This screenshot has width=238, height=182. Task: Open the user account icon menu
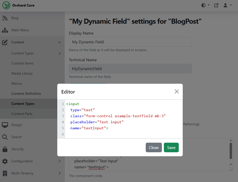[225, 5]
